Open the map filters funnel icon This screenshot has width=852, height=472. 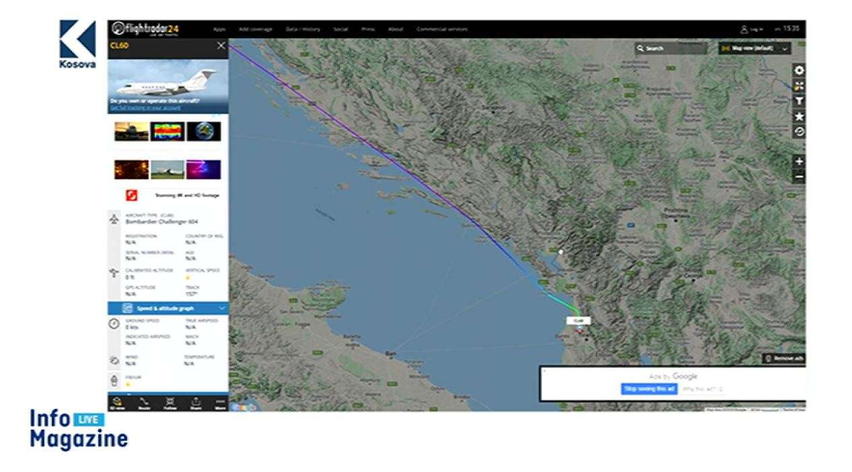coord(799,101)
